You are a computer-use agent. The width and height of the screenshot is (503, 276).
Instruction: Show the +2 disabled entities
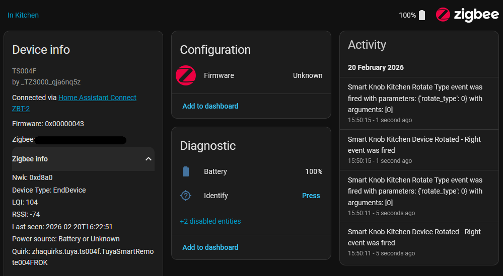210,221
